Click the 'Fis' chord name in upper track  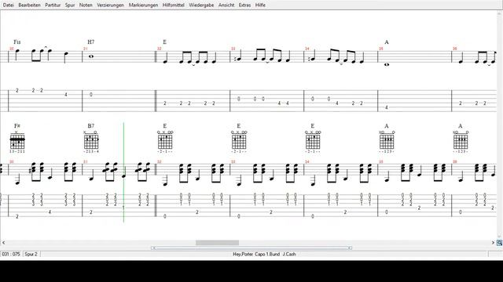[x=17, y=42]
